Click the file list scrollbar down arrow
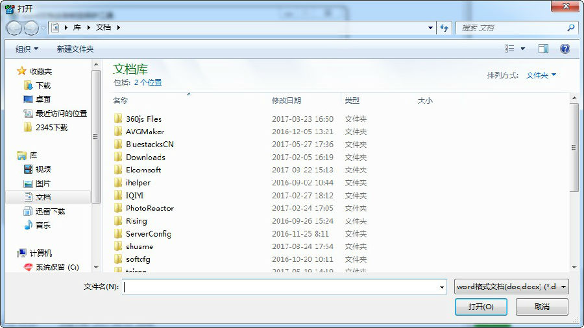 [x=574, y=267]
